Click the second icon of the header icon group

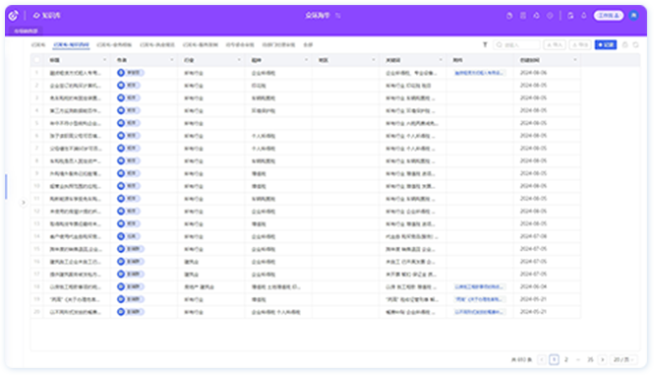pos(523,16)
